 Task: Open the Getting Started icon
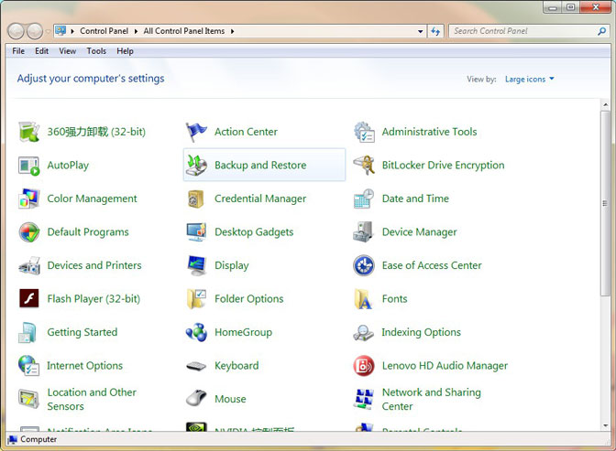[28, 332]
